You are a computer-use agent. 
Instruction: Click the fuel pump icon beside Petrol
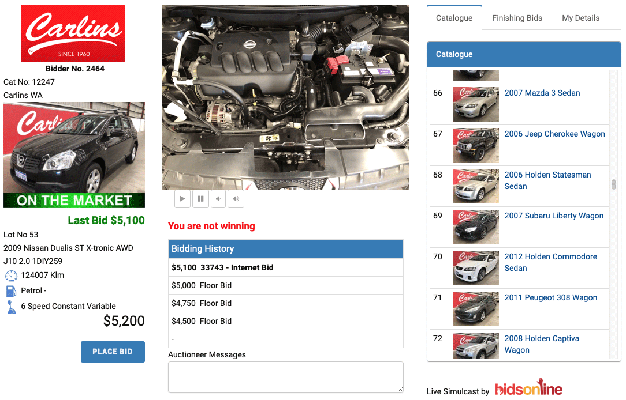pos(11,291)
